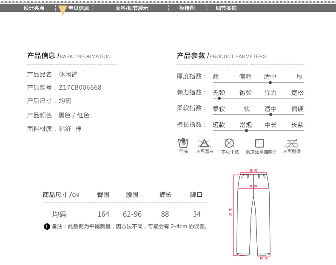Click product code Z17CB006668

click(x=80, y=87)
